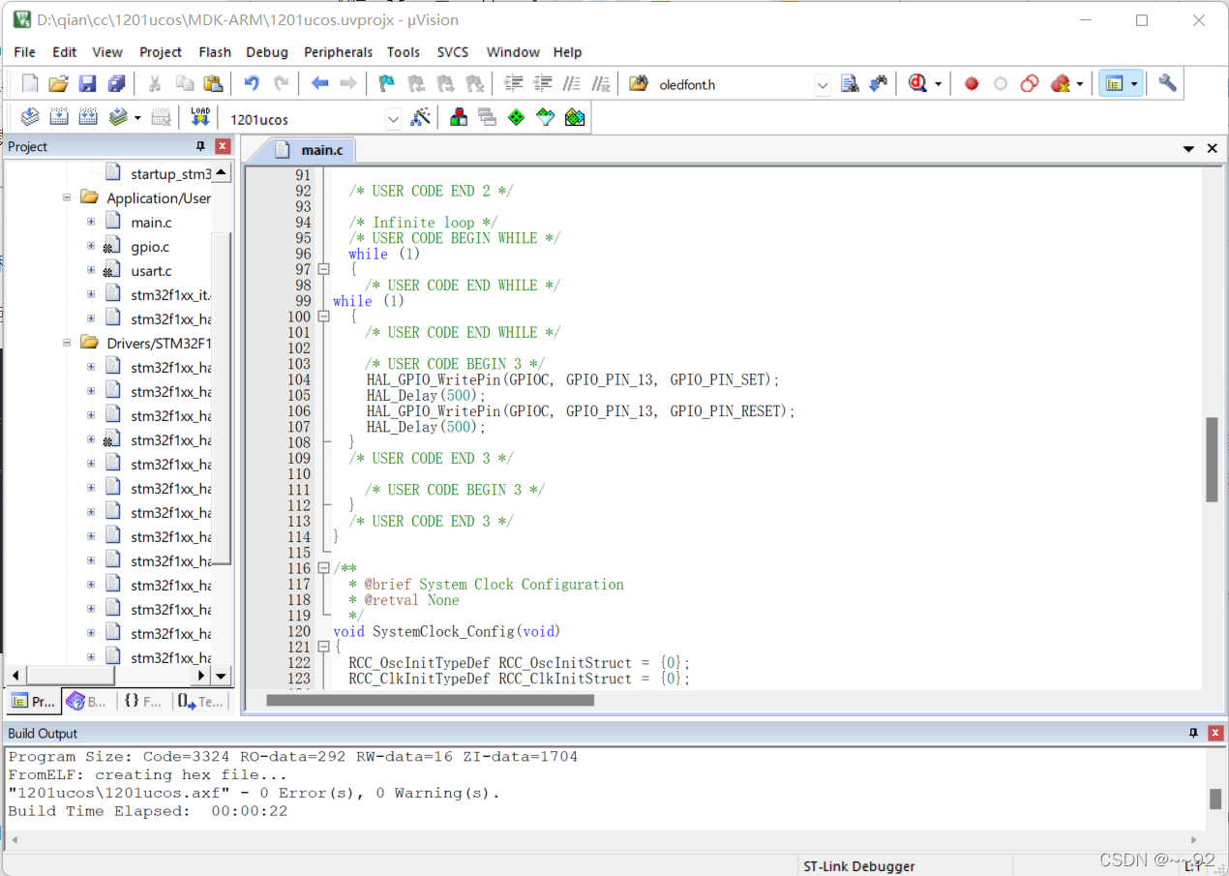This screenshot has width=1229, height=876.
Task: Collapse the Application/User folder
Action: click(x=67, y=197)
